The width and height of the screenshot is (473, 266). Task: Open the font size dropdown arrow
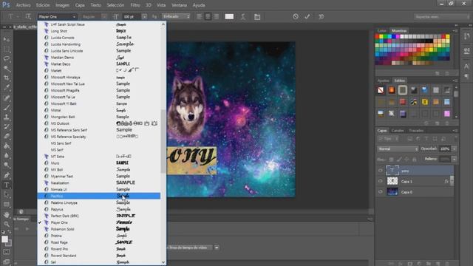click(x=144, y=16)
